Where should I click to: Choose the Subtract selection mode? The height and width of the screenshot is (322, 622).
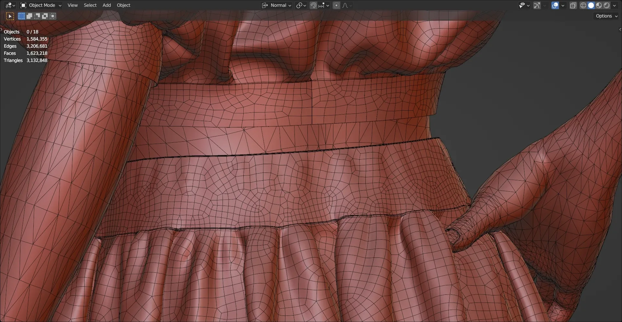(37, 16)
